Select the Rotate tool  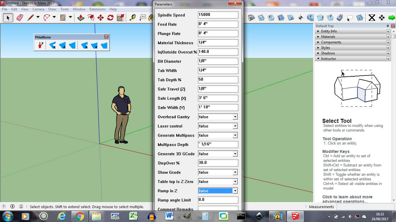110,18
